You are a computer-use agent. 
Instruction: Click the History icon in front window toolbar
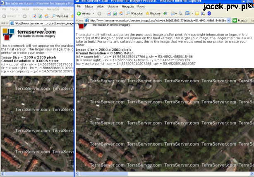(165, 14)
